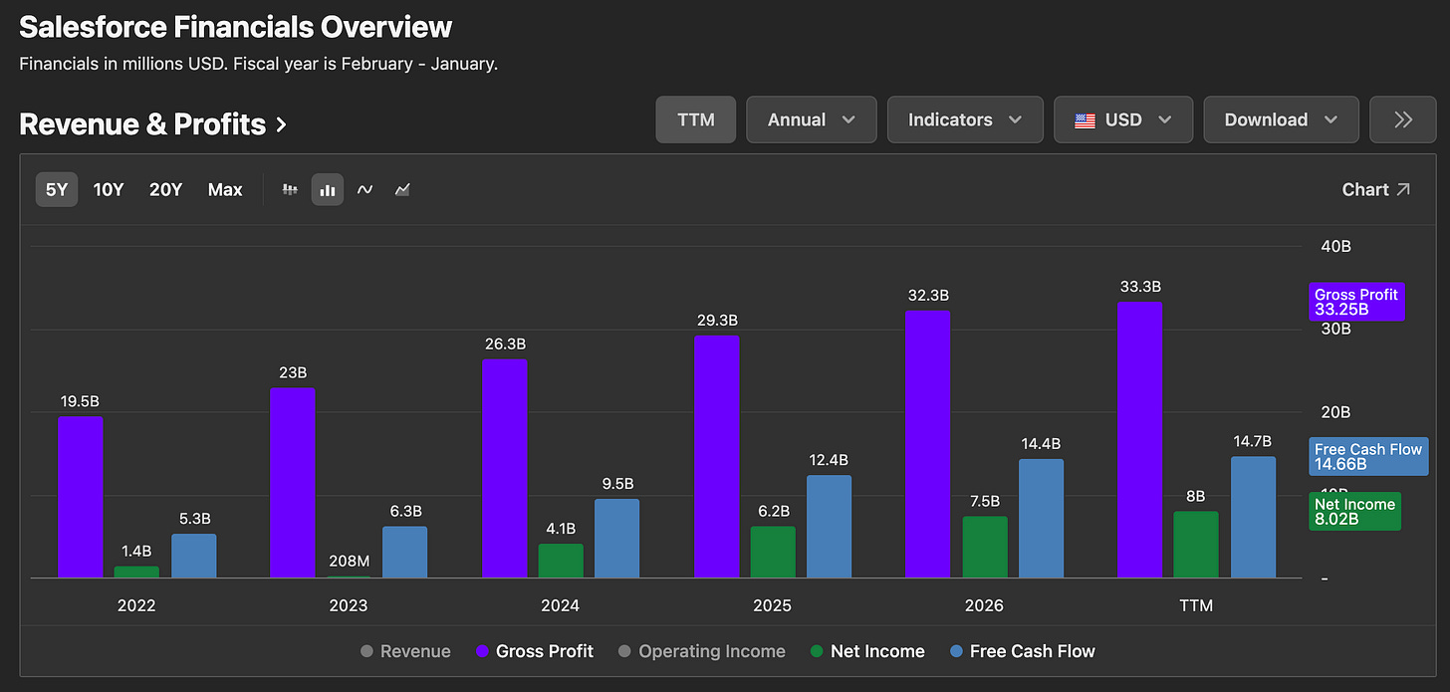The height and width of the screenshot is (692, 1450).
Task: Open the Chart arrow link
Action: 1376,189
